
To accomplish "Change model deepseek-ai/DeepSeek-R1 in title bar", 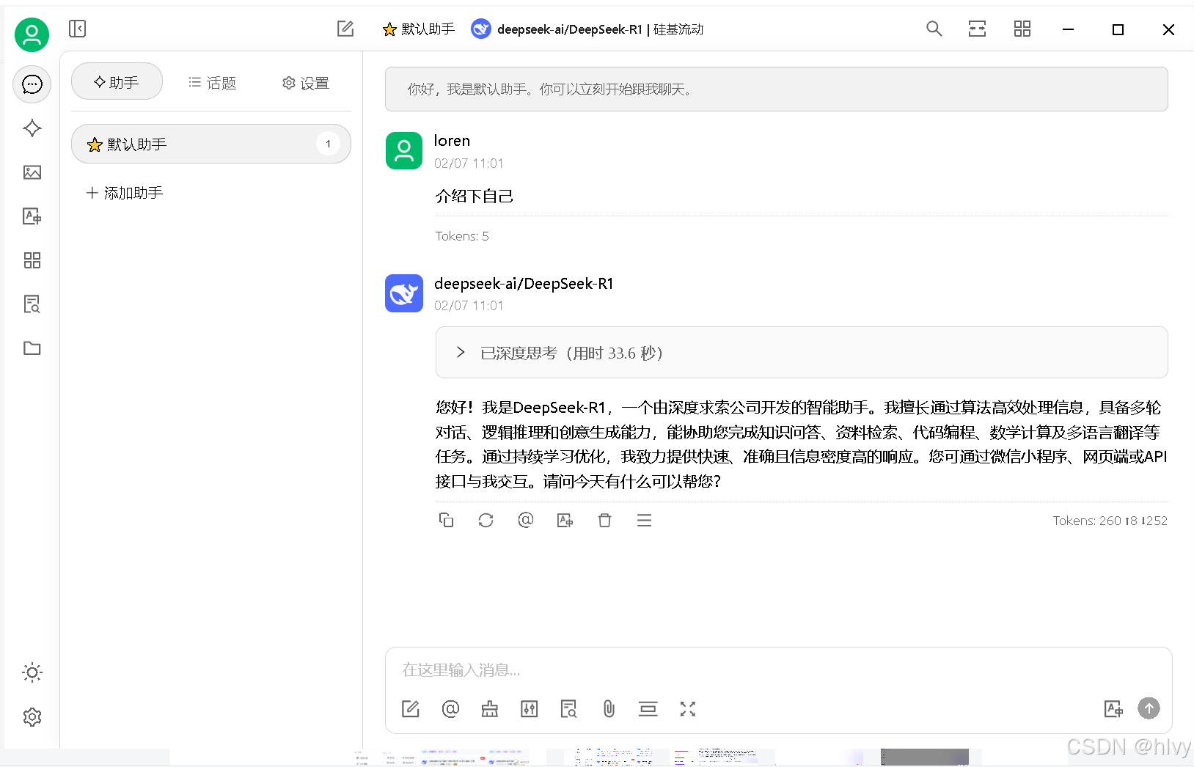I will [x=587, y=29].
